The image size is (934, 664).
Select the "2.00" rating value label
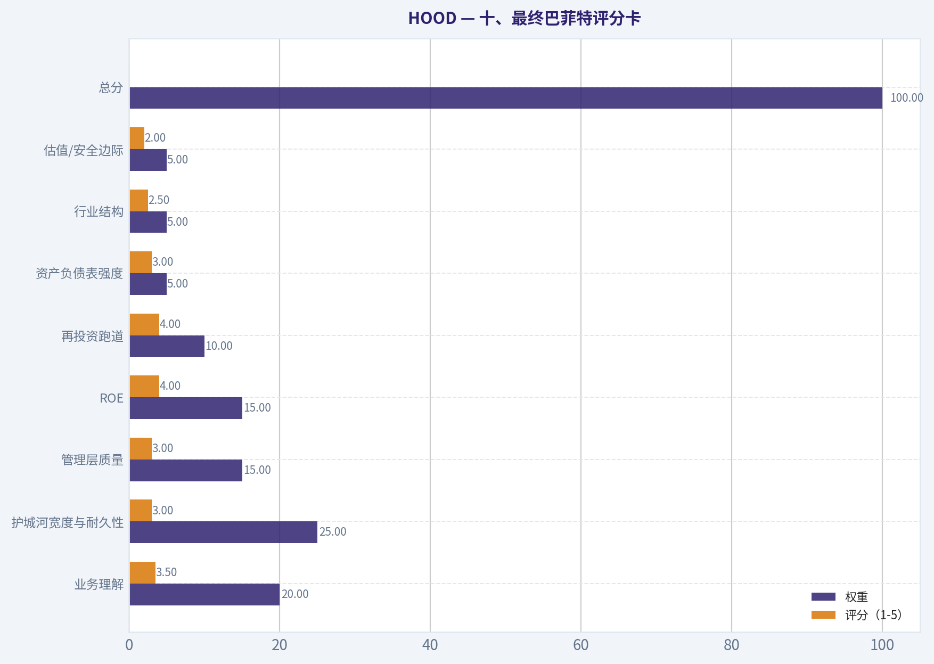[155, 137]
